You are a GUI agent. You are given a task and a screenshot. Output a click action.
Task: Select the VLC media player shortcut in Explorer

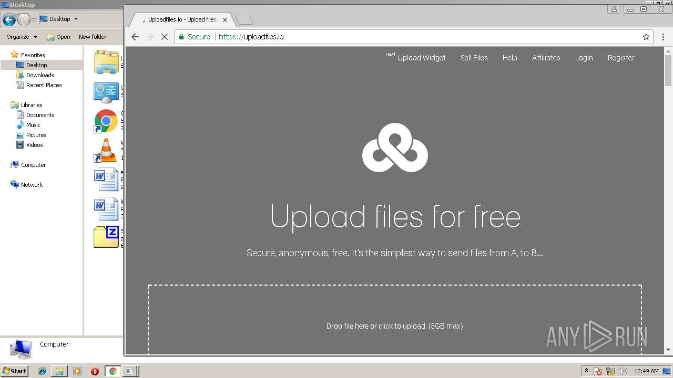[x=106, y=151]
